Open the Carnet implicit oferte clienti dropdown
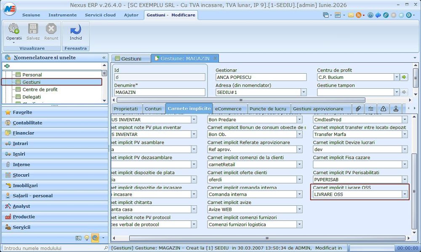 pyautogui.click(x=299, y=179)
